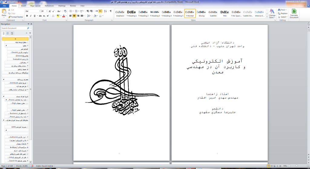Viewport: 310px width, 169px height.
Task: Open the font size dropdown
Action: coord(46,11)
